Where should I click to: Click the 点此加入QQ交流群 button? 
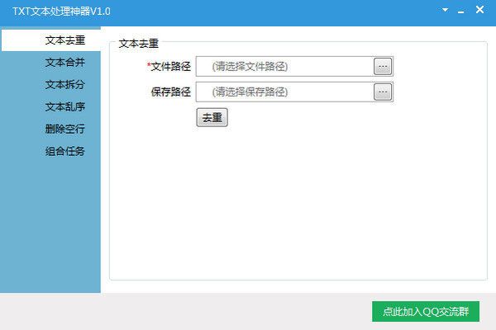[x=426, y=312]
